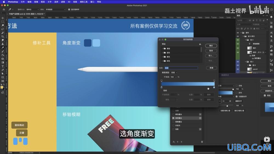Screen dimensions: 274x154
Task: Select the Pen tool
Action: click(x=3, y=70)
